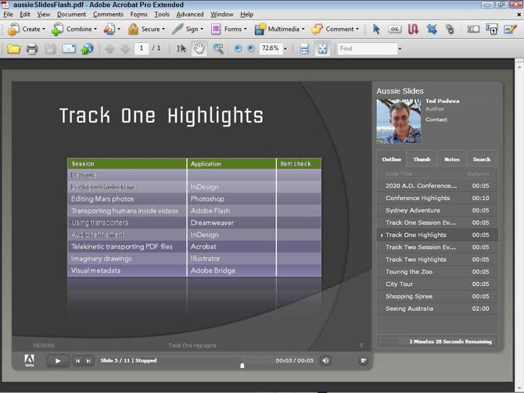Open the Sign pen tool
This screenshot has height=393, width=524.
[x=187, y=29]
